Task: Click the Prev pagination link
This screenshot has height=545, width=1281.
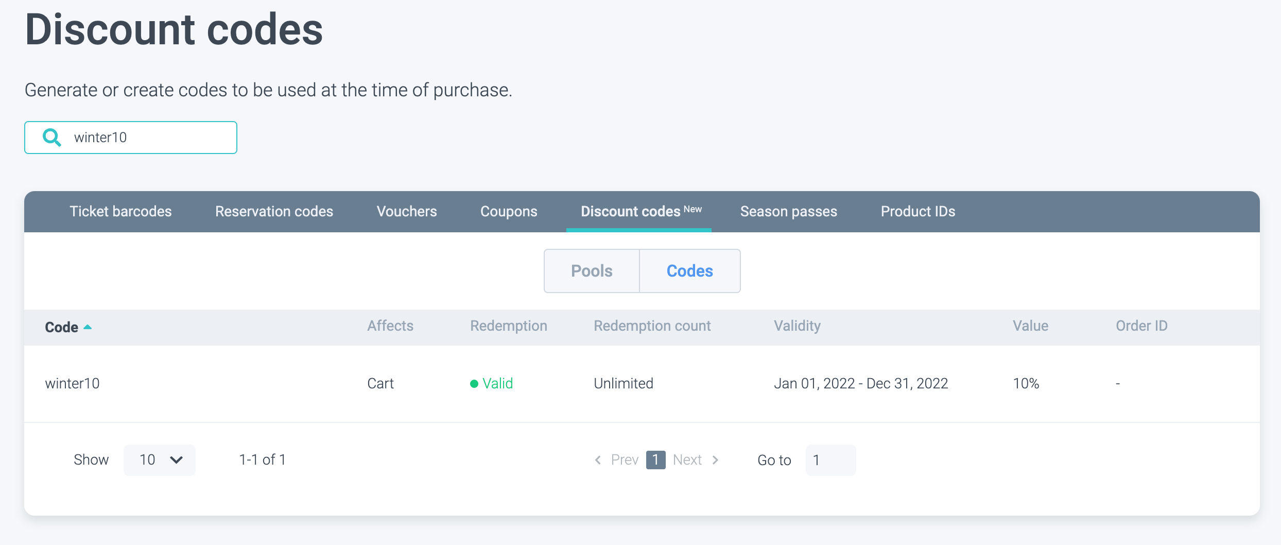Action: (625, 460)
